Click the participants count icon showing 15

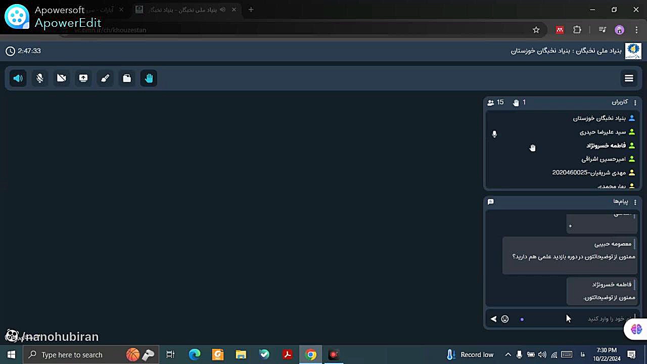click(491, 103)
